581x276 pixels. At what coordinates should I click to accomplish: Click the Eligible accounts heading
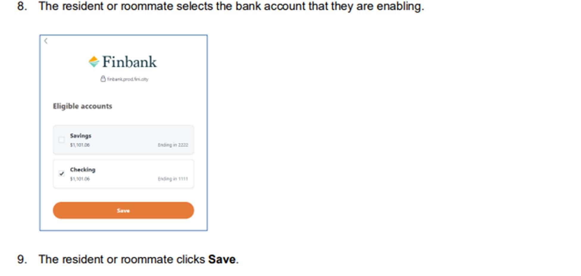pyautogui.click(x=82, y=106)
